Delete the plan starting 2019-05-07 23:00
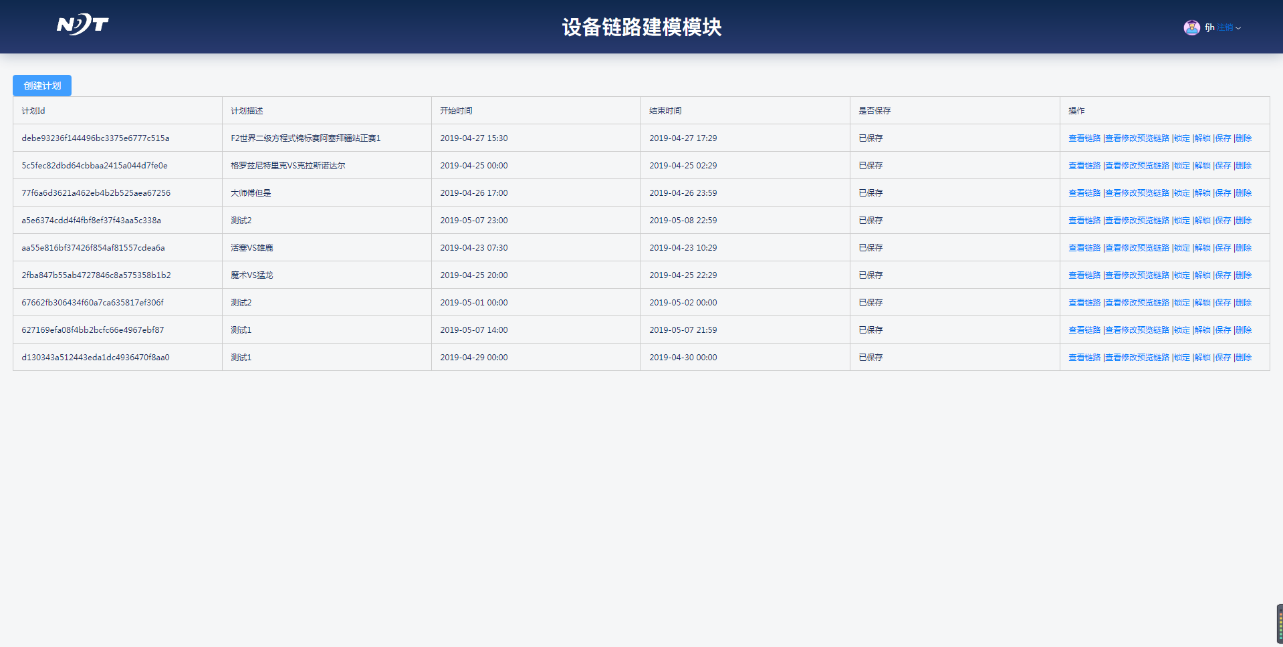 pyautogui.click(x=1244, y=221)
